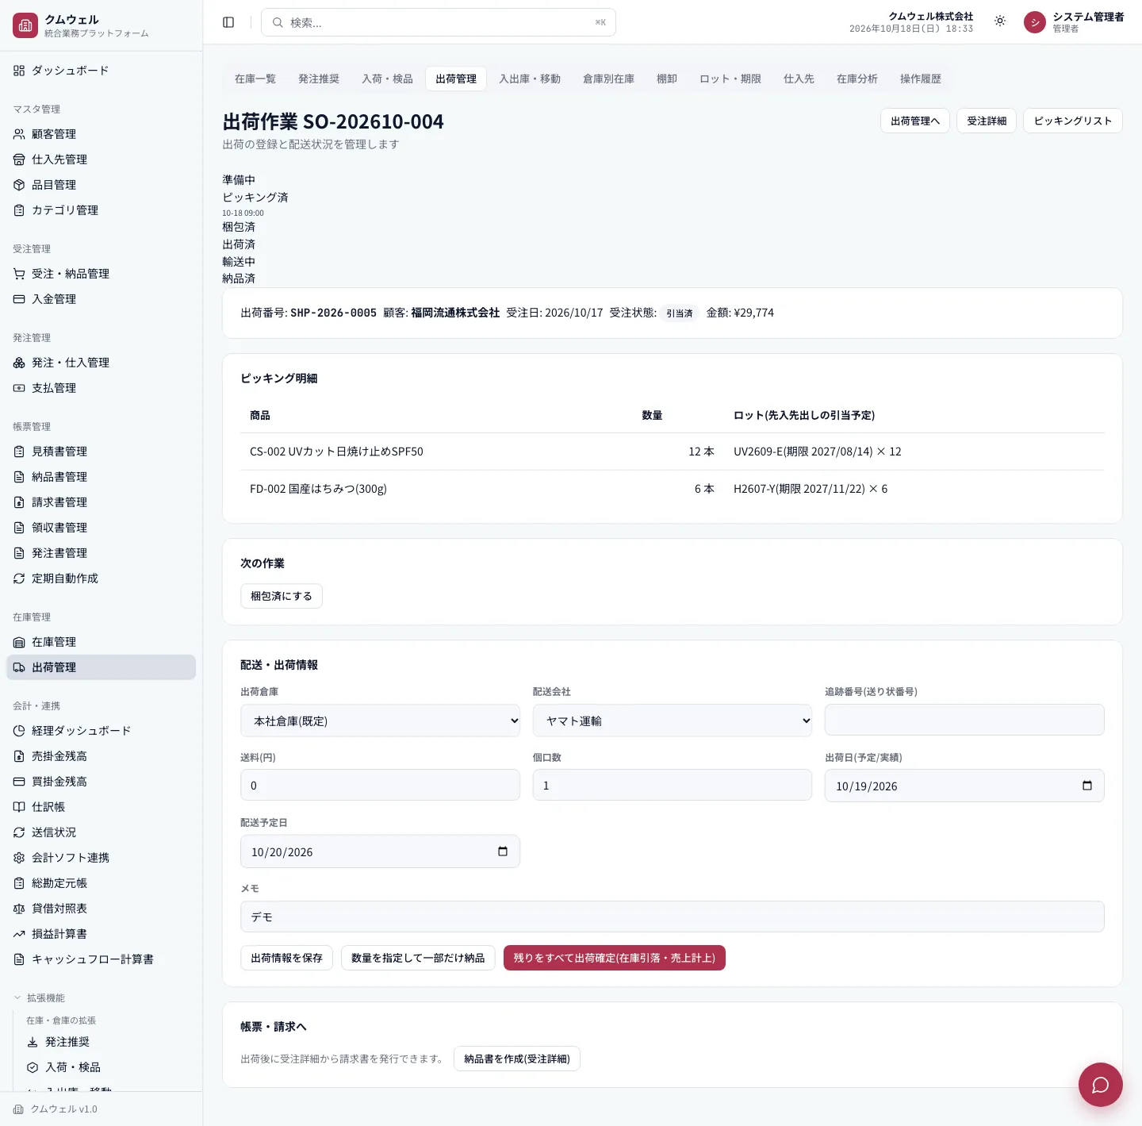Click 残りをすべて出荷確定 button
This screenshot has height=1126, width=1142.
(x=615, y=958)
